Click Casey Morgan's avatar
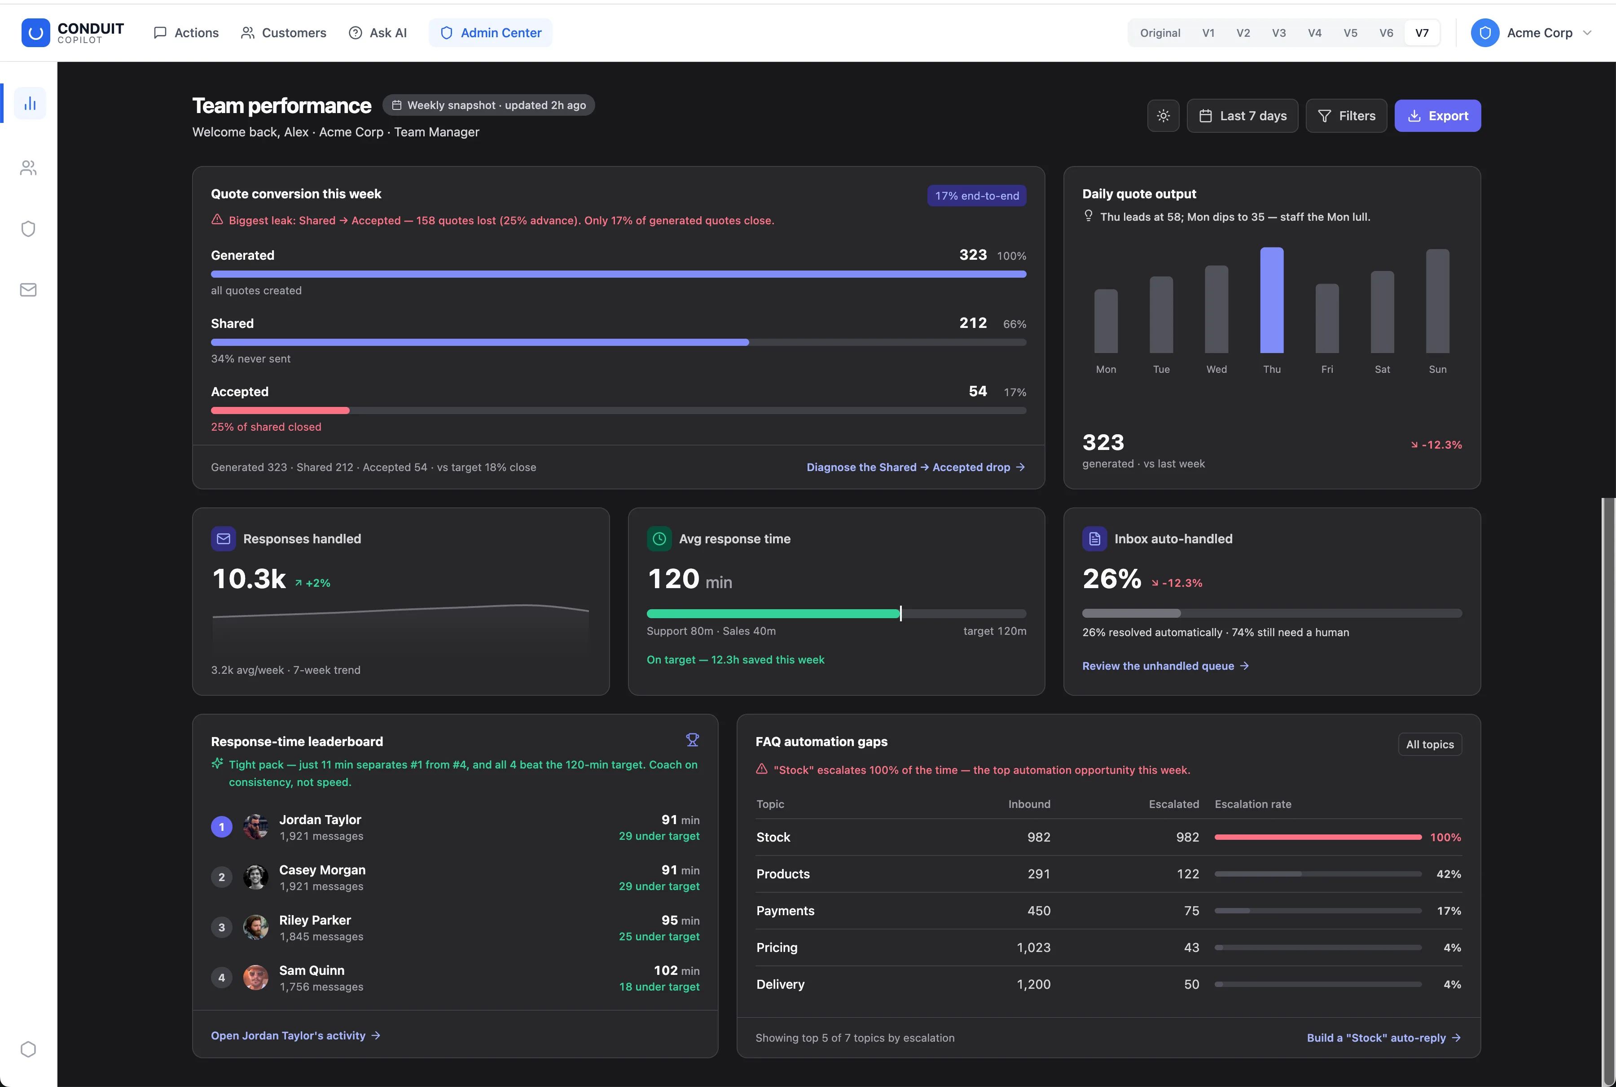Viewport: 1616px width, 1087px height. [256, 877]
